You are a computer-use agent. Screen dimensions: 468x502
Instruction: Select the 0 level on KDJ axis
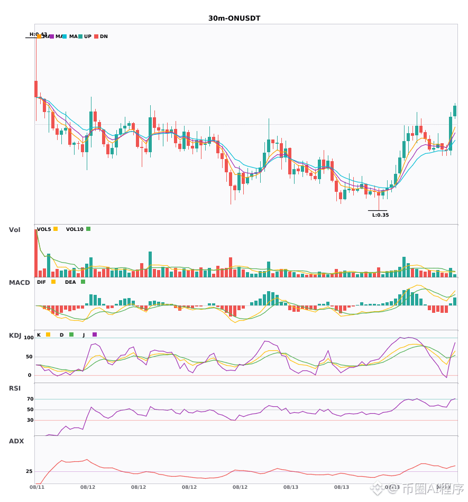pyautogui.click(x=30, y=375)
